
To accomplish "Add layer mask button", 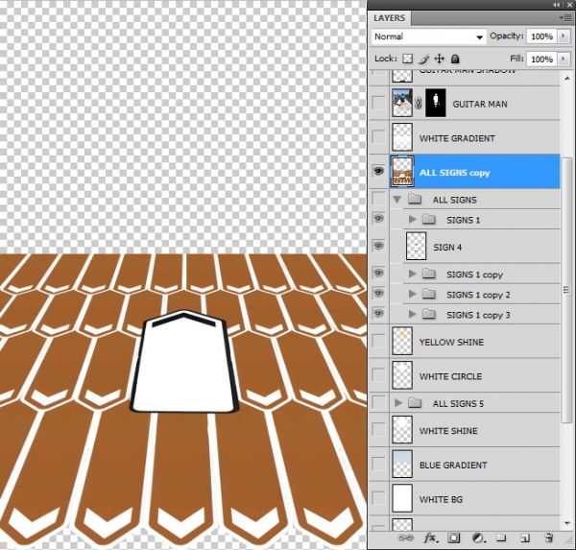I will [x=454, y=538].
